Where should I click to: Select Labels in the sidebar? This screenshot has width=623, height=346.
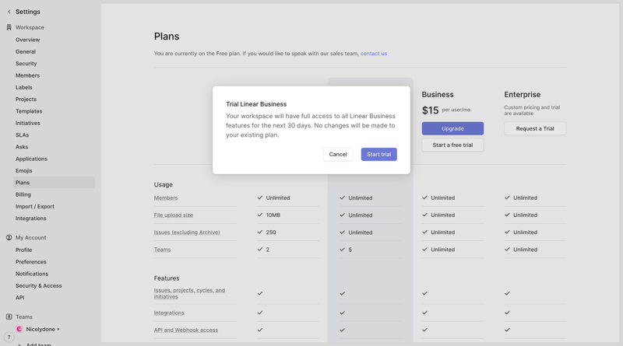coord(24,87)
